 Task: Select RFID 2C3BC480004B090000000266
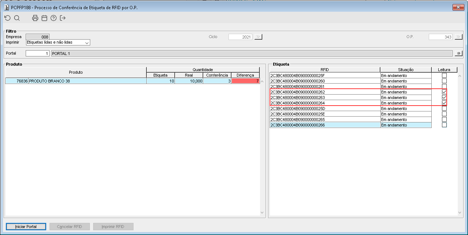[325, 125]
